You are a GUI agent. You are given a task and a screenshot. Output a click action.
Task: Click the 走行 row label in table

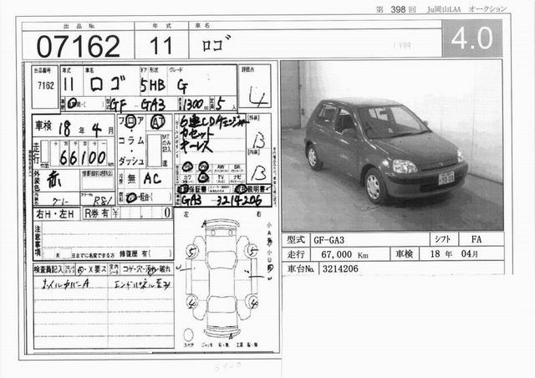point(296,254)
